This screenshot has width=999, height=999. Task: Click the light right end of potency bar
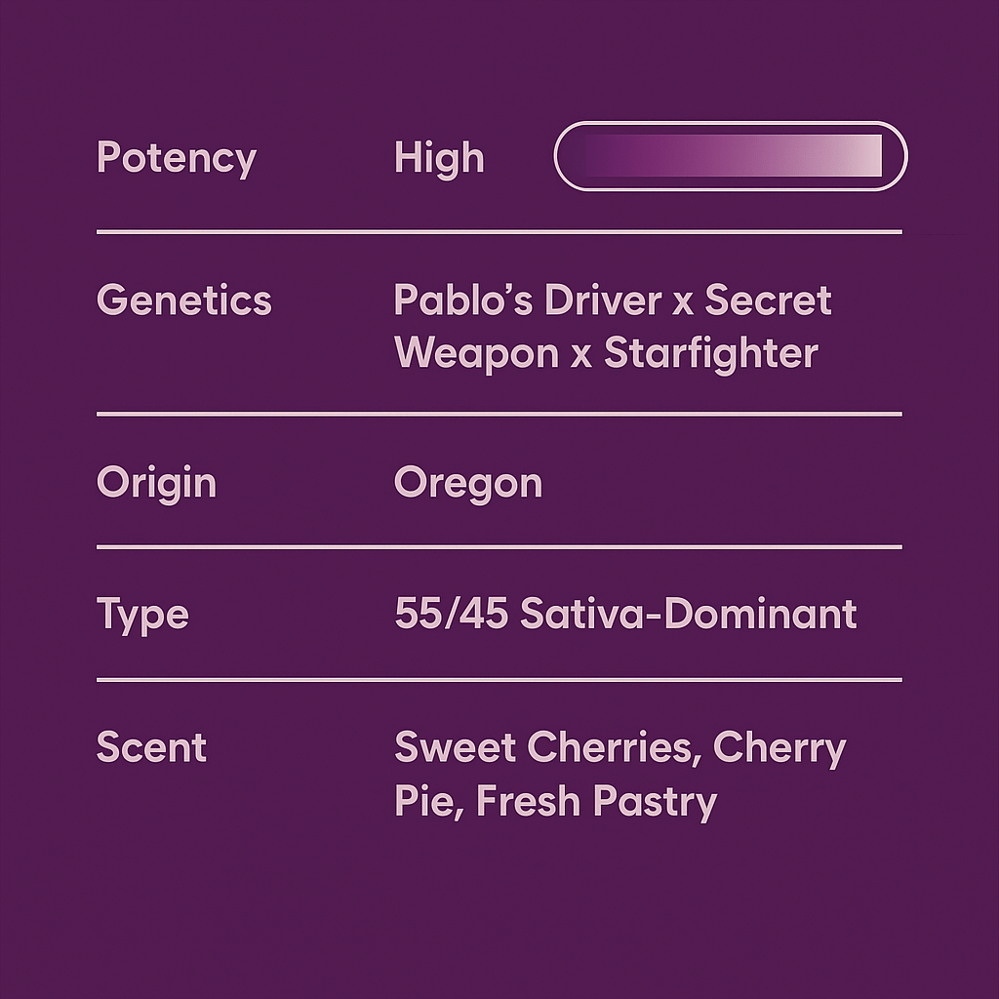[863, 156]
